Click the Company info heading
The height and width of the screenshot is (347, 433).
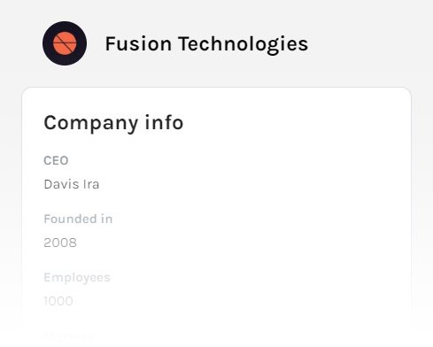coord(113,123)
